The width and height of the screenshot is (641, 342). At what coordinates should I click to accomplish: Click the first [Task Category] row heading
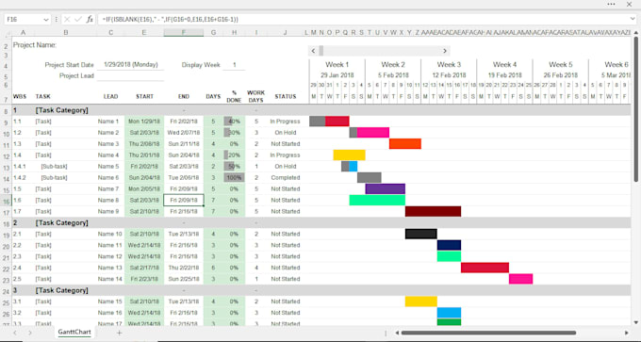[61, 110]
